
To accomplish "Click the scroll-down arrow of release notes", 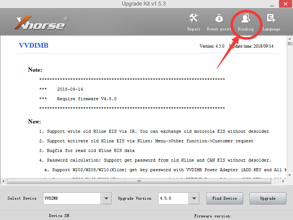I will click(x=290, y=175).
